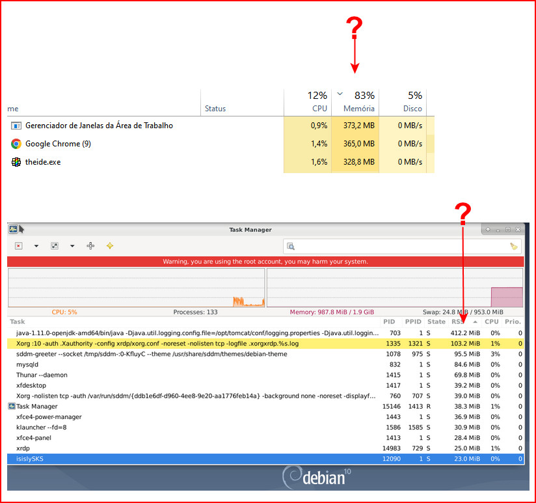Sort processes by RSS column header
This screenshot has width=536, height=503.
(x=458, y=321)
